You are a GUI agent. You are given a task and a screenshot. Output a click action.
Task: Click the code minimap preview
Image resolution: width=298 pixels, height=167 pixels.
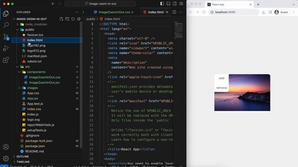tap(178, 30)
